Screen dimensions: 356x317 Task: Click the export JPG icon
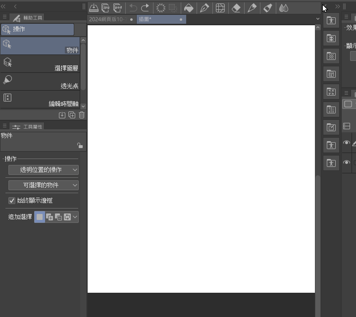click(x=105, y=8)
